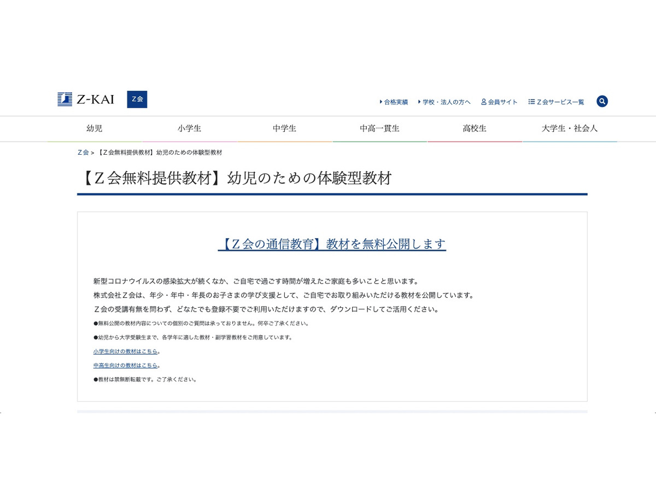Expand the 中高一貫生 navigation menu
The width and height of the screenshot is (656, 492).
pyautogui.click(x=380, y=128)
